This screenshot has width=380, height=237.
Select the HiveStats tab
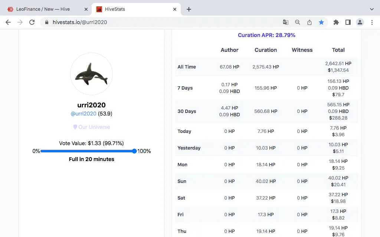point(136,9)
